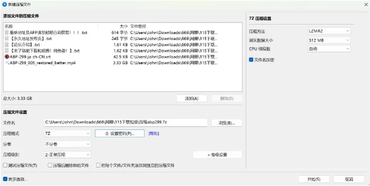This screenshot has height=186, width=370.
Task: Open the 固实数据大小 dropdown showing 512 MB
Action: coord(329,40)
